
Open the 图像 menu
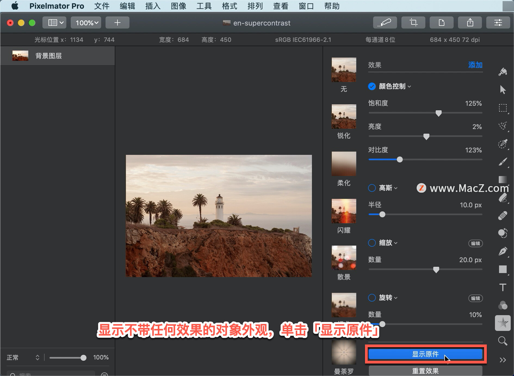[x=178, y=6]
